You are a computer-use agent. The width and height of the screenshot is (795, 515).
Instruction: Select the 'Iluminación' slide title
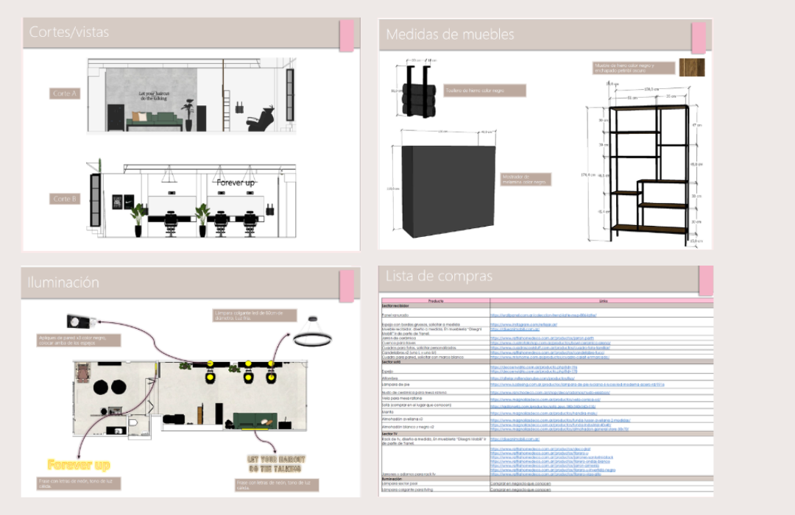(x=63, y=283)
